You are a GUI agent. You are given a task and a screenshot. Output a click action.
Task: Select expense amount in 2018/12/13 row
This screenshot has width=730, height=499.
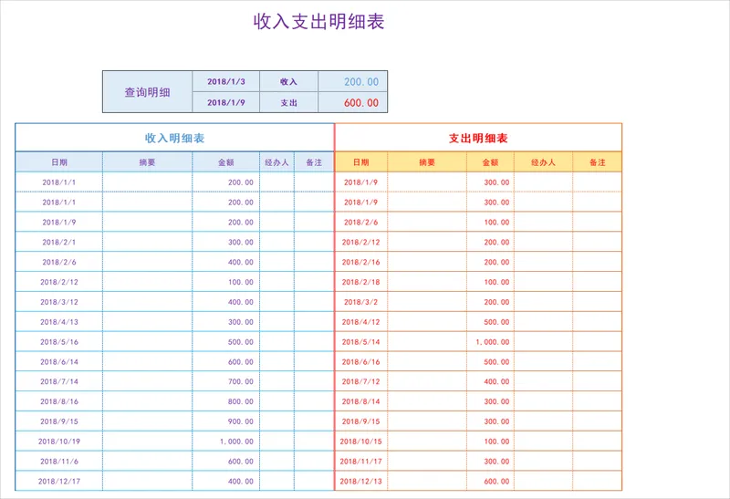(x=490, y=482)
